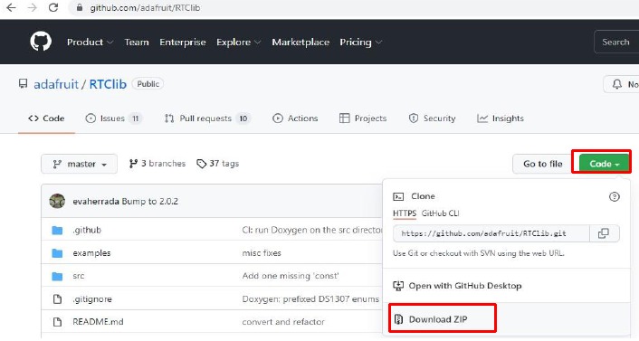The height and width of the screenshot is (341, 639).
Task: Switch to the Insights tab
Action: [x=501, y=118]
